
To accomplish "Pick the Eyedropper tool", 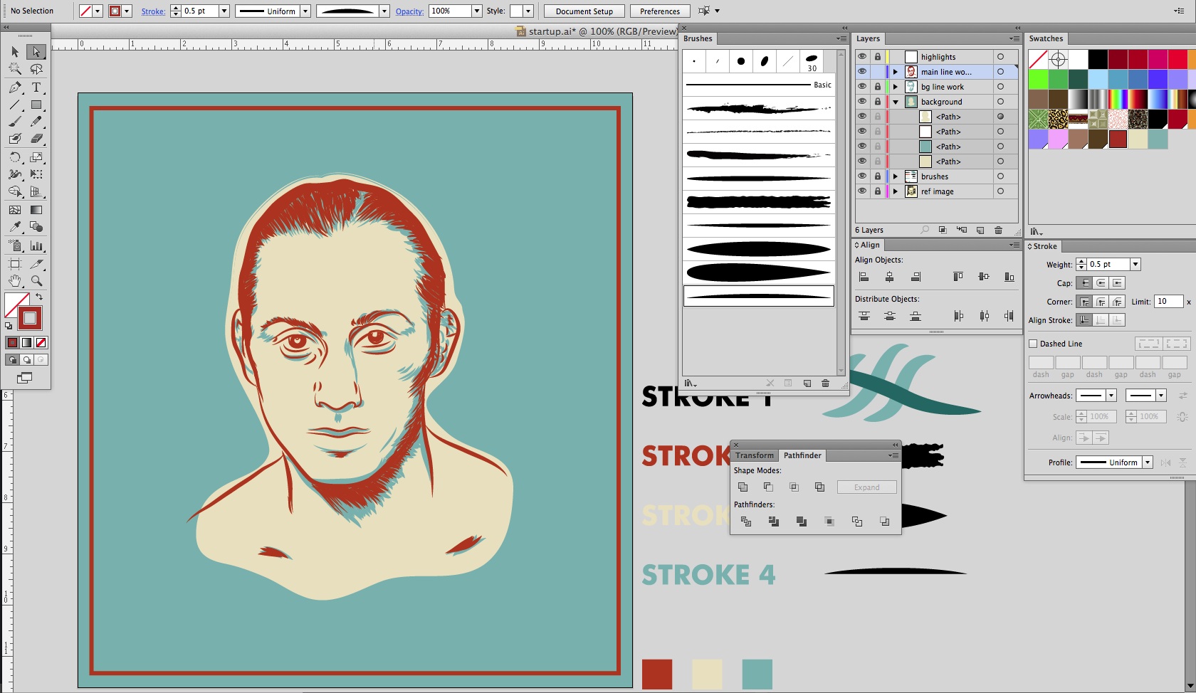I will (x=15, y=227).
